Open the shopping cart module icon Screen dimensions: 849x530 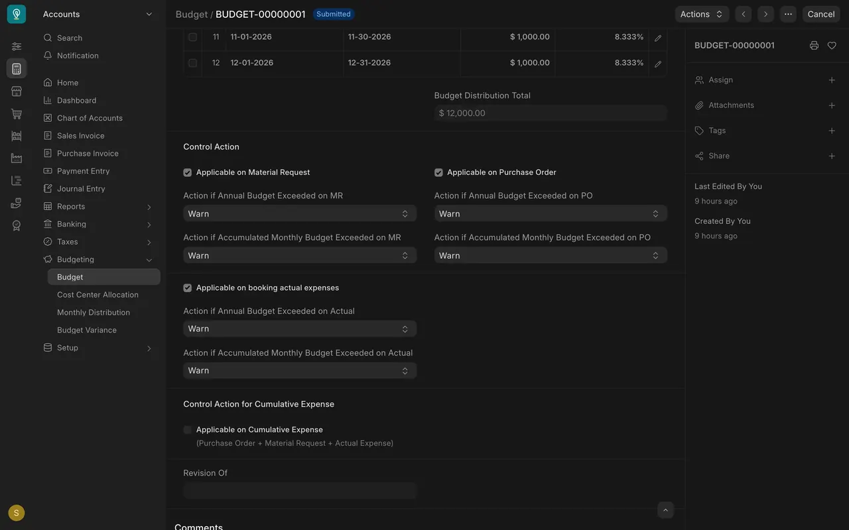tap(17, 114)
